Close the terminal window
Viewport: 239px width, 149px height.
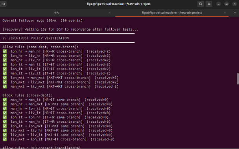(x=235, y=4)
